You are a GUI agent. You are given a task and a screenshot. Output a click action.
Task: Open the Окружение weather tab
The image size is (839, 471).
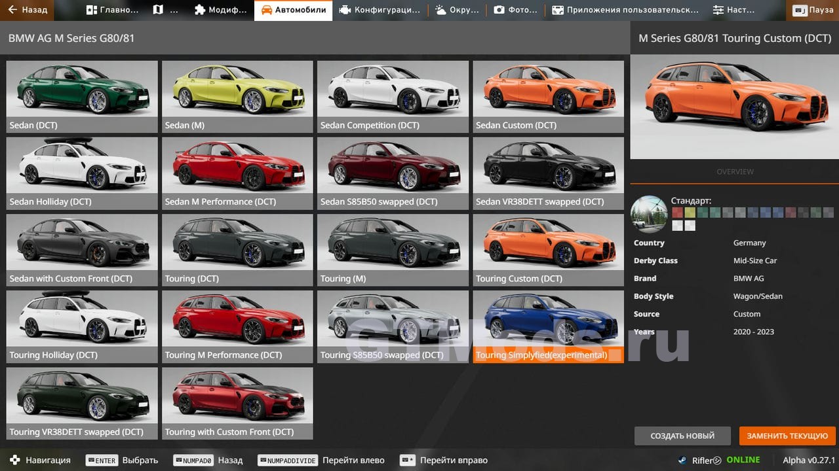(457, 10)
